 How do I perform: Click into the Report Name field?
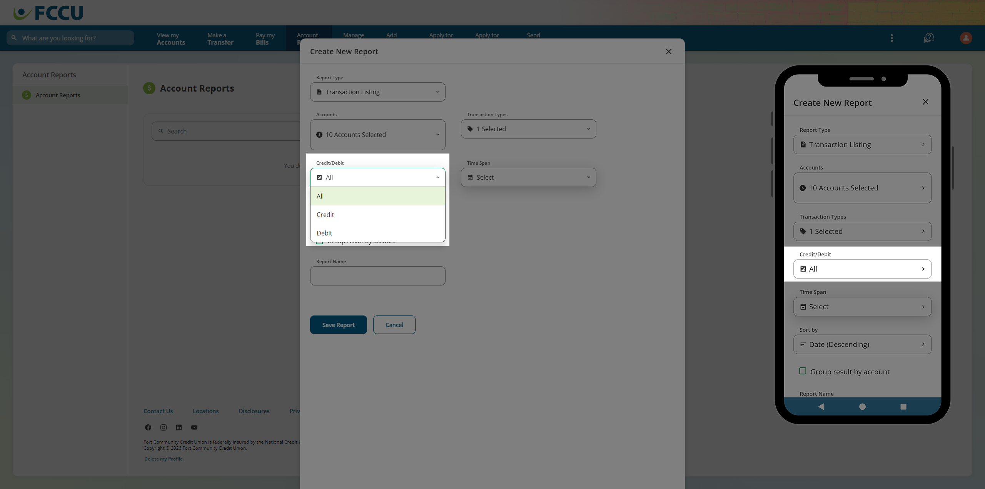(x=377, y=276)
